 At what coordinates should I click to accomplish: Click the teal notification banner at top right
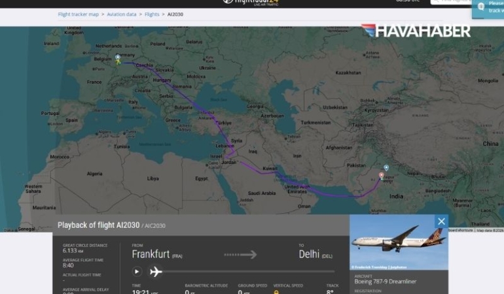point(488,8)
